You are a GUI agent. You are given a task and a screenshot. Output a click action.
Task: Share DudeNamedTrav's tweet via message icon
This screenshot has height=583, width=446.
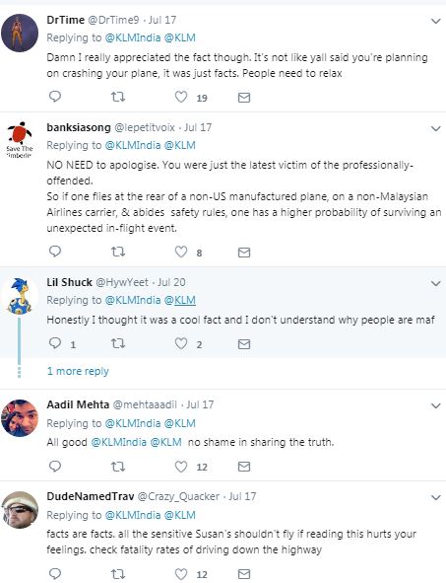point(244,574)
